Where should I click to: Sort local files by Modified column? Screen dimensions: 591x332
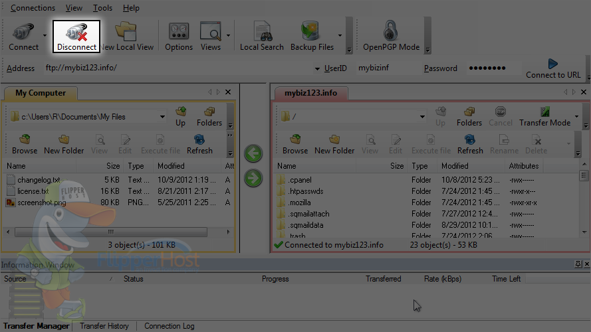click(x=187, y=166)
